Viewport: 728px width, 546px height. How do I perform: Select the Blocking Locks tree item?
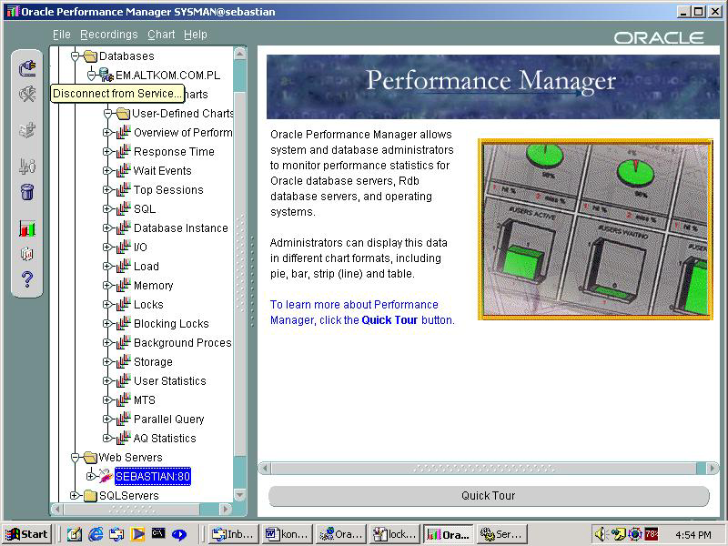coord(171,324)
